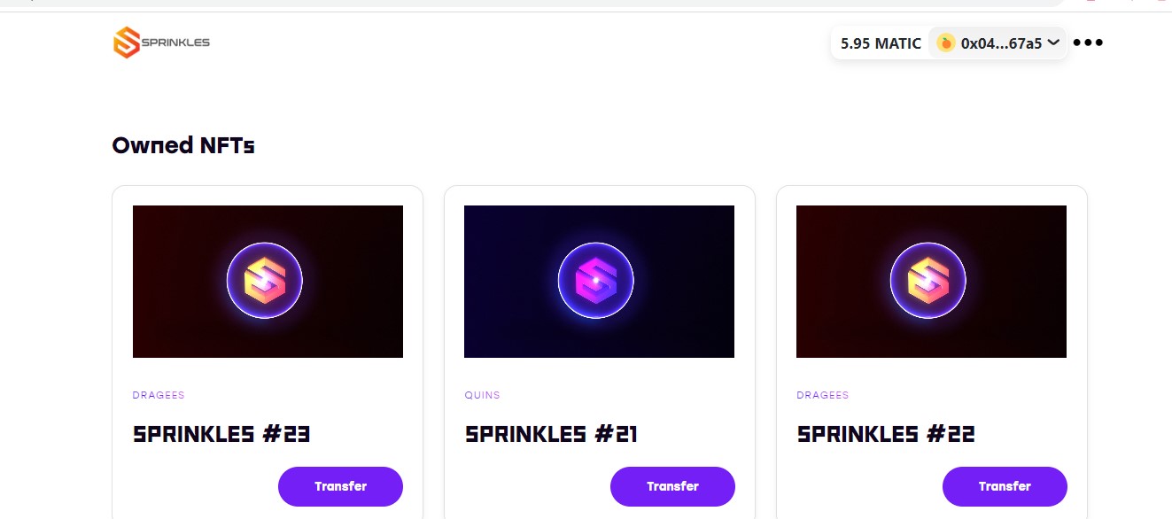Click Transfer on Sprinkles #23

pyautogui.click(x=340, y=486)
